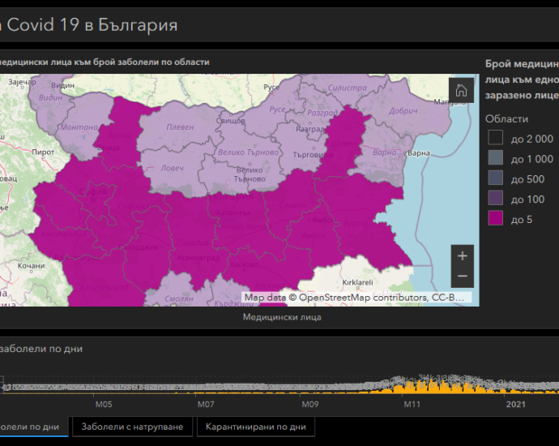This screenshot has width=559, height=446.
Task: Select the Ловеч region on map
Action: coord(173,168)
